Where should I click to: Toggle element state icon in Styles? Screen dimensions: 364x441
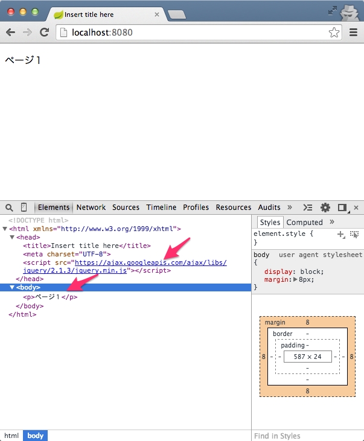point(354,234)
